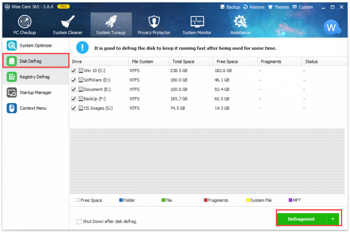Open Registry Defrag in sidebar
The width and height of the screenshot is (350, 232).
36,77
